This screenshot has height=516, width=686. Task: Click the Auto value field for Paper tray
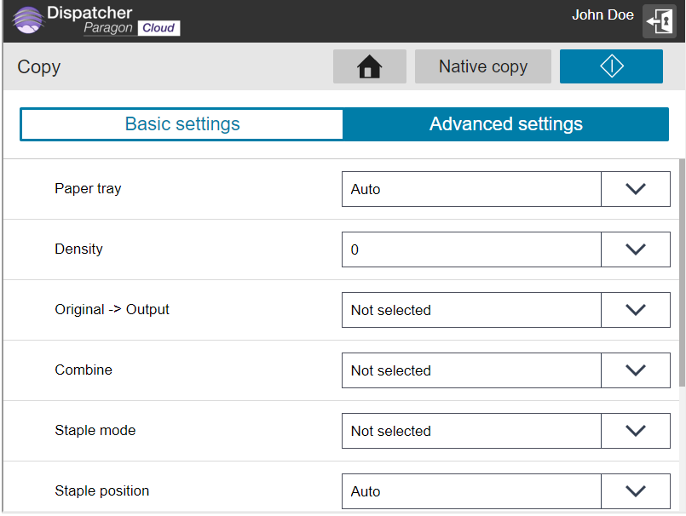point(471,188)
